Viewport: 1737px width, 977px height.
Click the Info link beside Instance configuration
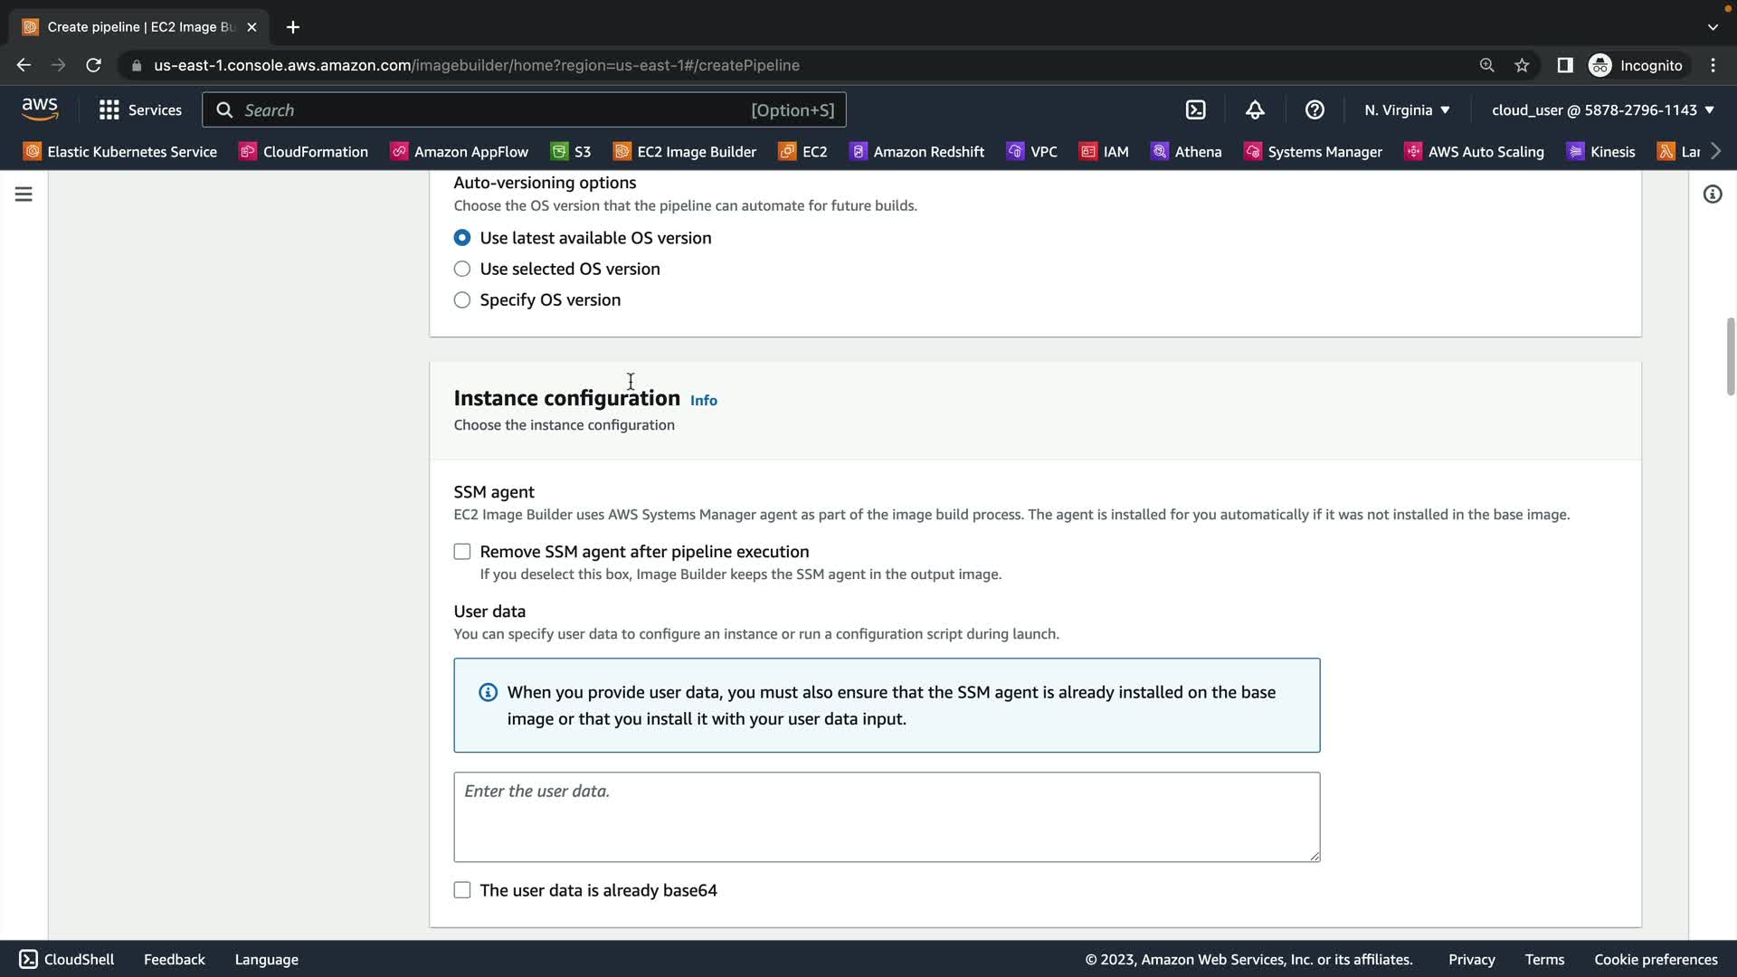point(703,400)
